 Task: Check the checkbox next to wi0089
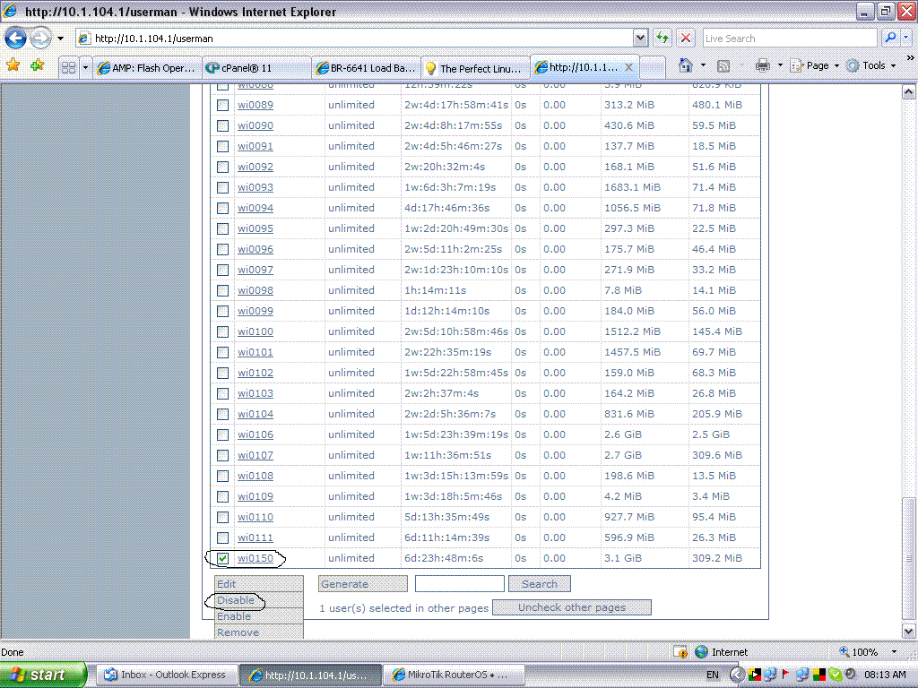221,105
